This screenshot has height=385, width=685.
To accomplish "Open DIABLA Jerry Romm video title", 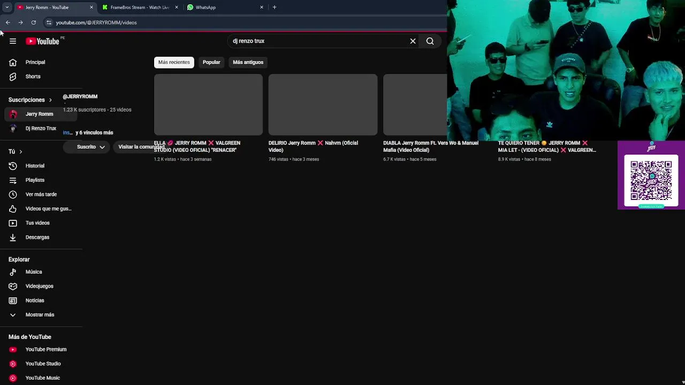I will (431, 147).
